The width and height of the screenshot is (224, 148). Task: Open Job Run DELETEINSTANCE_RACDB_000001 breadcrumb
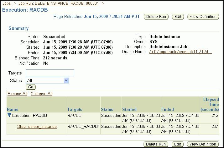[x=59, y=3]
